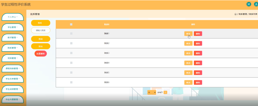Toggle the select-all checkbox in table header

pyautogui.click(x=71, y=24)
